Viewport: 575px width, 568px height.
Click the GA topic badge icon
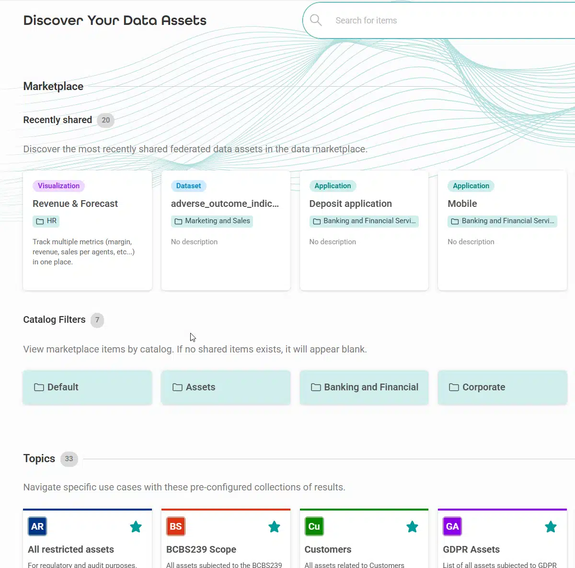point(452,526)
